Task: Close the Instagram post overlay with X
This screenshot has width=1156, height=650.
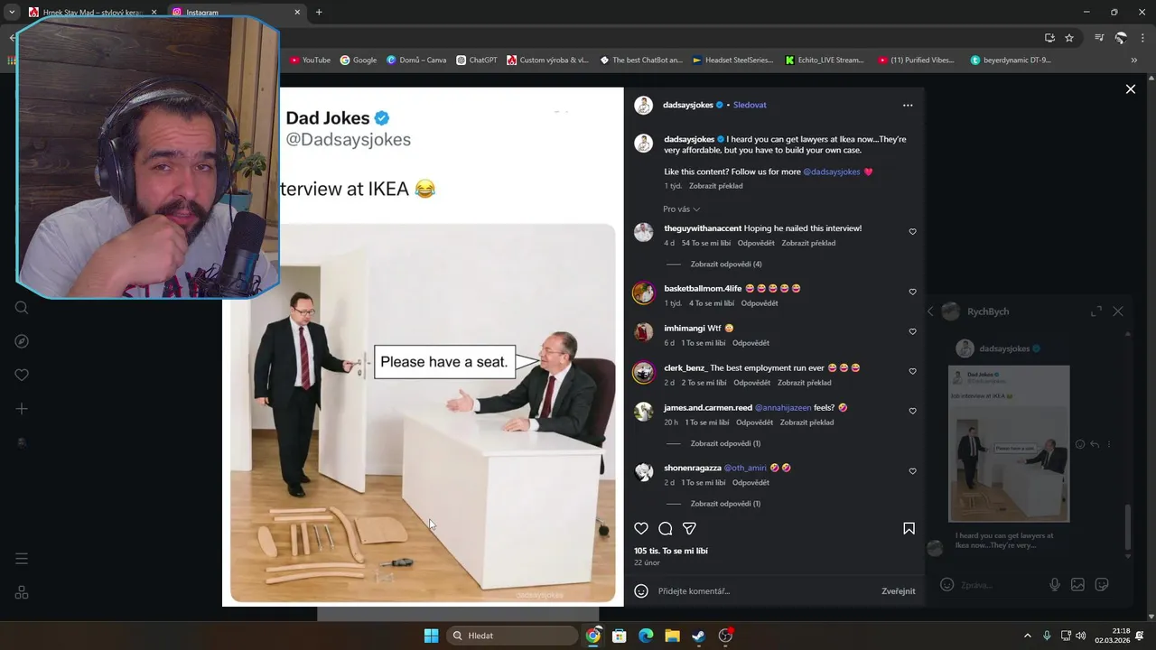Action: coord(1130,88)
